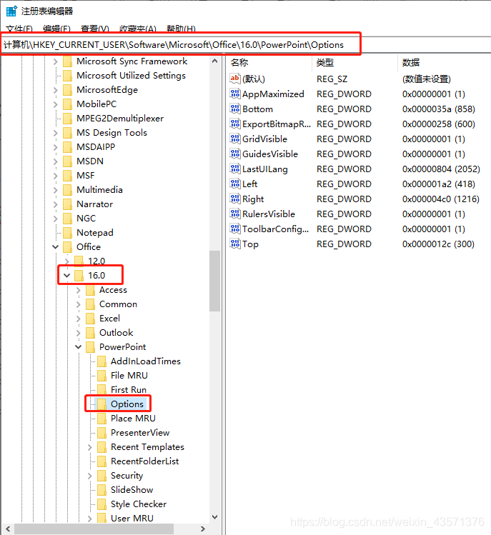Click the Right DWORD value icon
This screenshot has width=491, height=535.
[235, 199]
